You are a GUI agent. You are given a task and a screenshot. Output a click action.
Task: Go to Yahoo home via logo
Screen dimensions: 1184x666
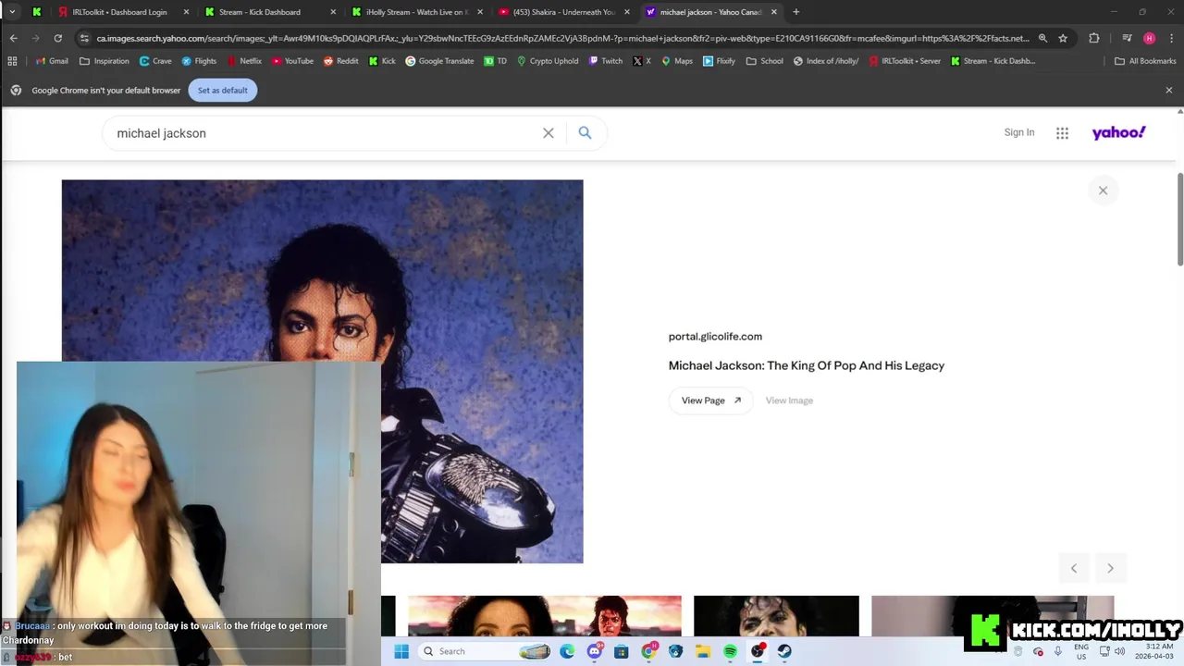click(1118, 132)
